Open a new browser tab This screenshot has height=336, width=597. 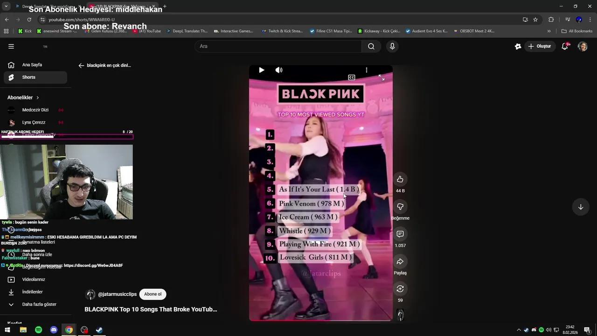[x=165, y=6]
